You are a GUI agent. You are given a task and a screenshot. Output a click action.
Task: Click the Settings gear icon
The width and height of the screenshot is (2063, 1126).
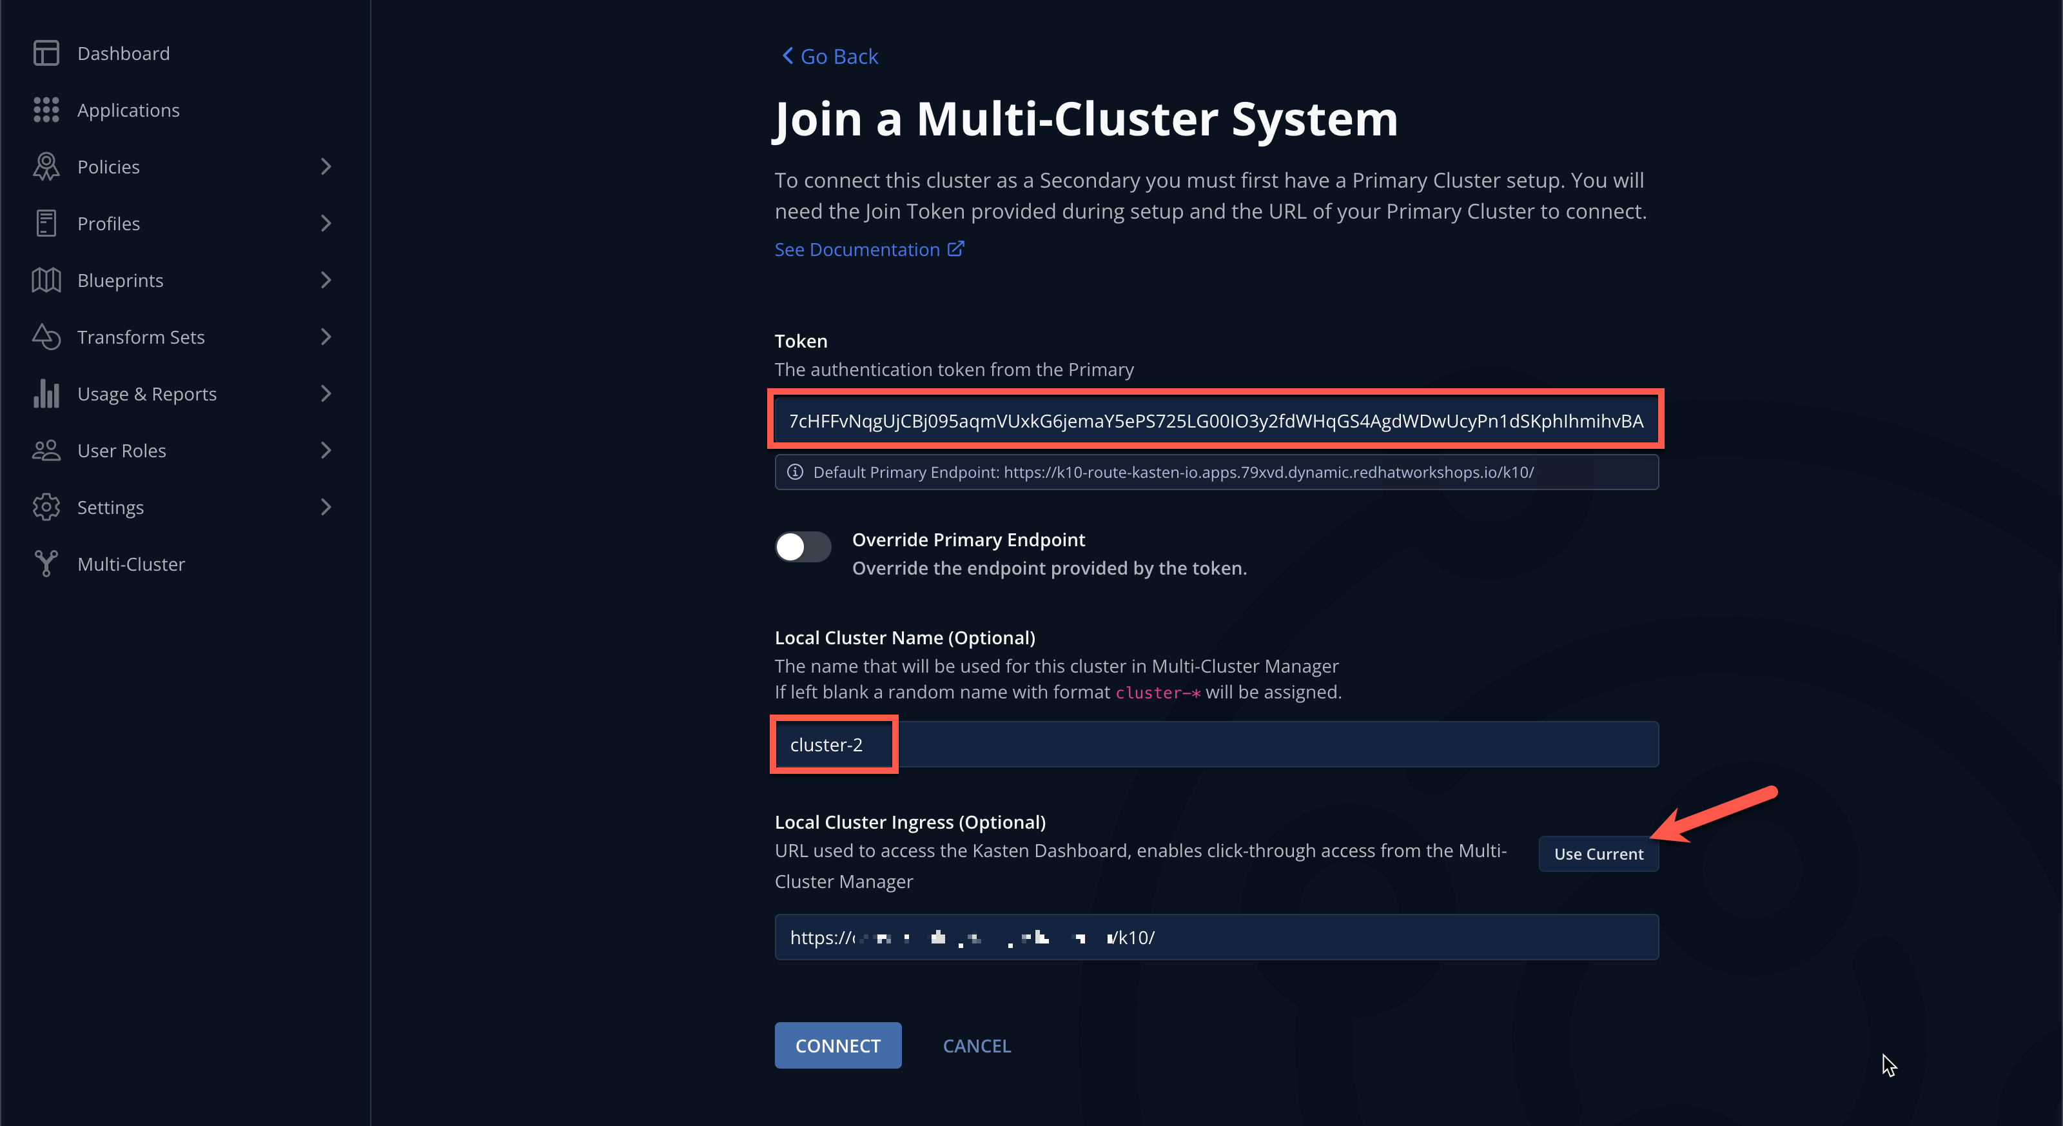[46, 507]
